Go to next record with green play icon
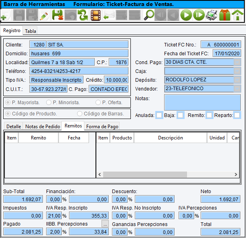The height and width of the screenshot is (238, 246). click(185, 16)
